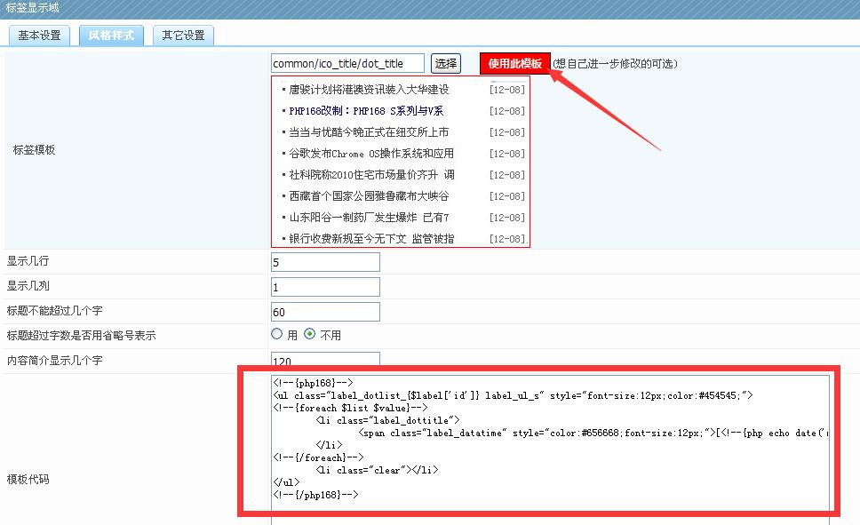Click the 标签显示域 title bar
This screenshot has width=860, height=525.
(32, 7)
